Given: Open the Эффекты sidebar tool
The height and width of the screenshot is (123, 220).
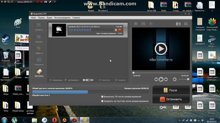Looking at the screenshot, I should pyautogui.click(x=39, y=50).
